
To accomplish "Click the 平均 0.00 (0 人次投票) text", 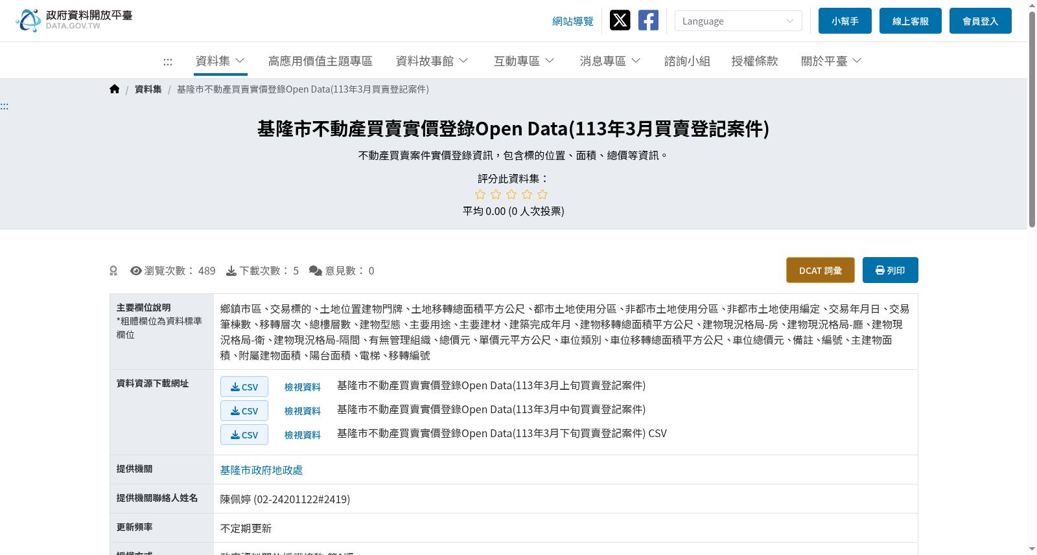I will pos(513,211).
